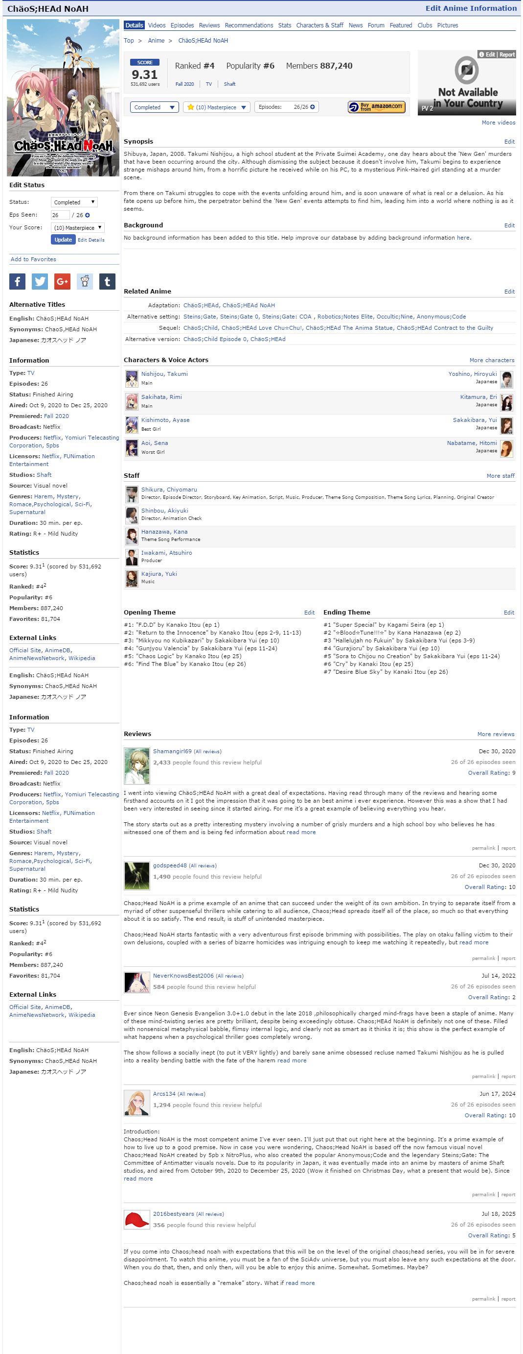Click Eps Seen input field

[60, 215]
